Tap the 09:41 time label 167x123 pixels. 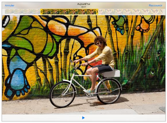click(84, 7)
